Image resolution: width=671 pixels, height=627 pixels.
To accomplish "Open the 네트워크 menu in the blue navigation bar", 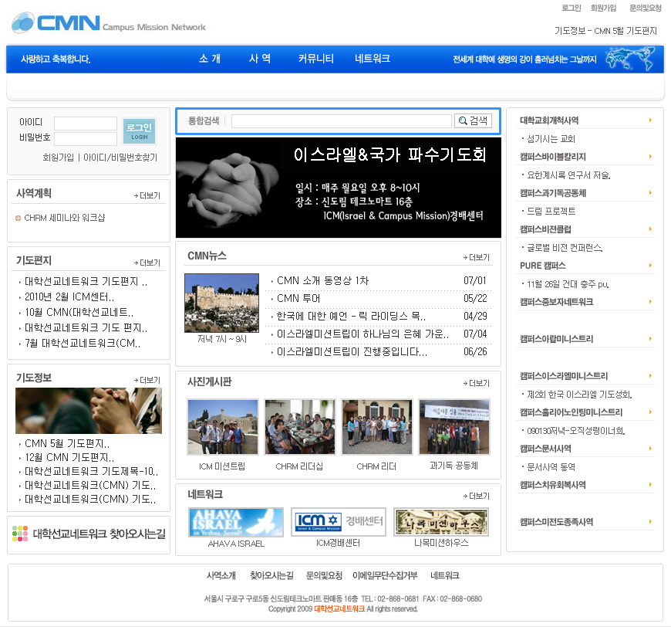I will (x=373, y=59).
